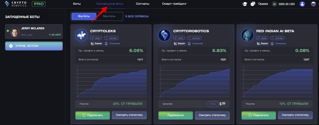Image resolution: width=319 pixels, height=125 pixels.
Task: Click the 1631 signals count
Action: point(223,60)
